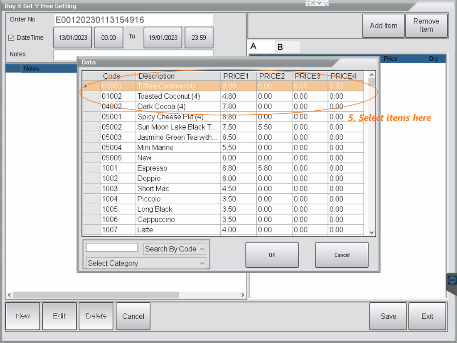Open the TeamViewer side panel icon

tap(452, 280)
